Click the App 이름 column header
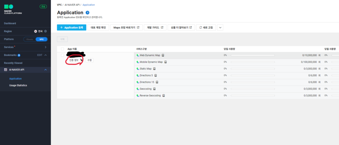 (72, 49)
